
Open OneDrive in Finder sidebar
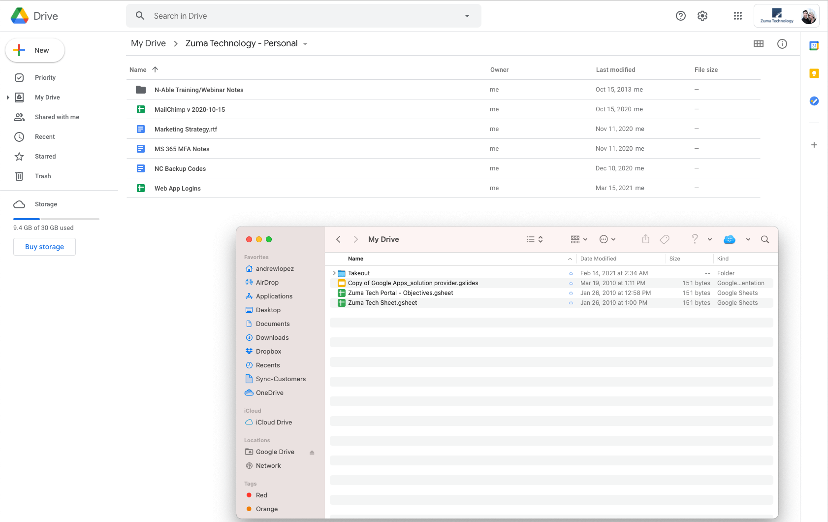pyautogui.click(x=270, y=393)
